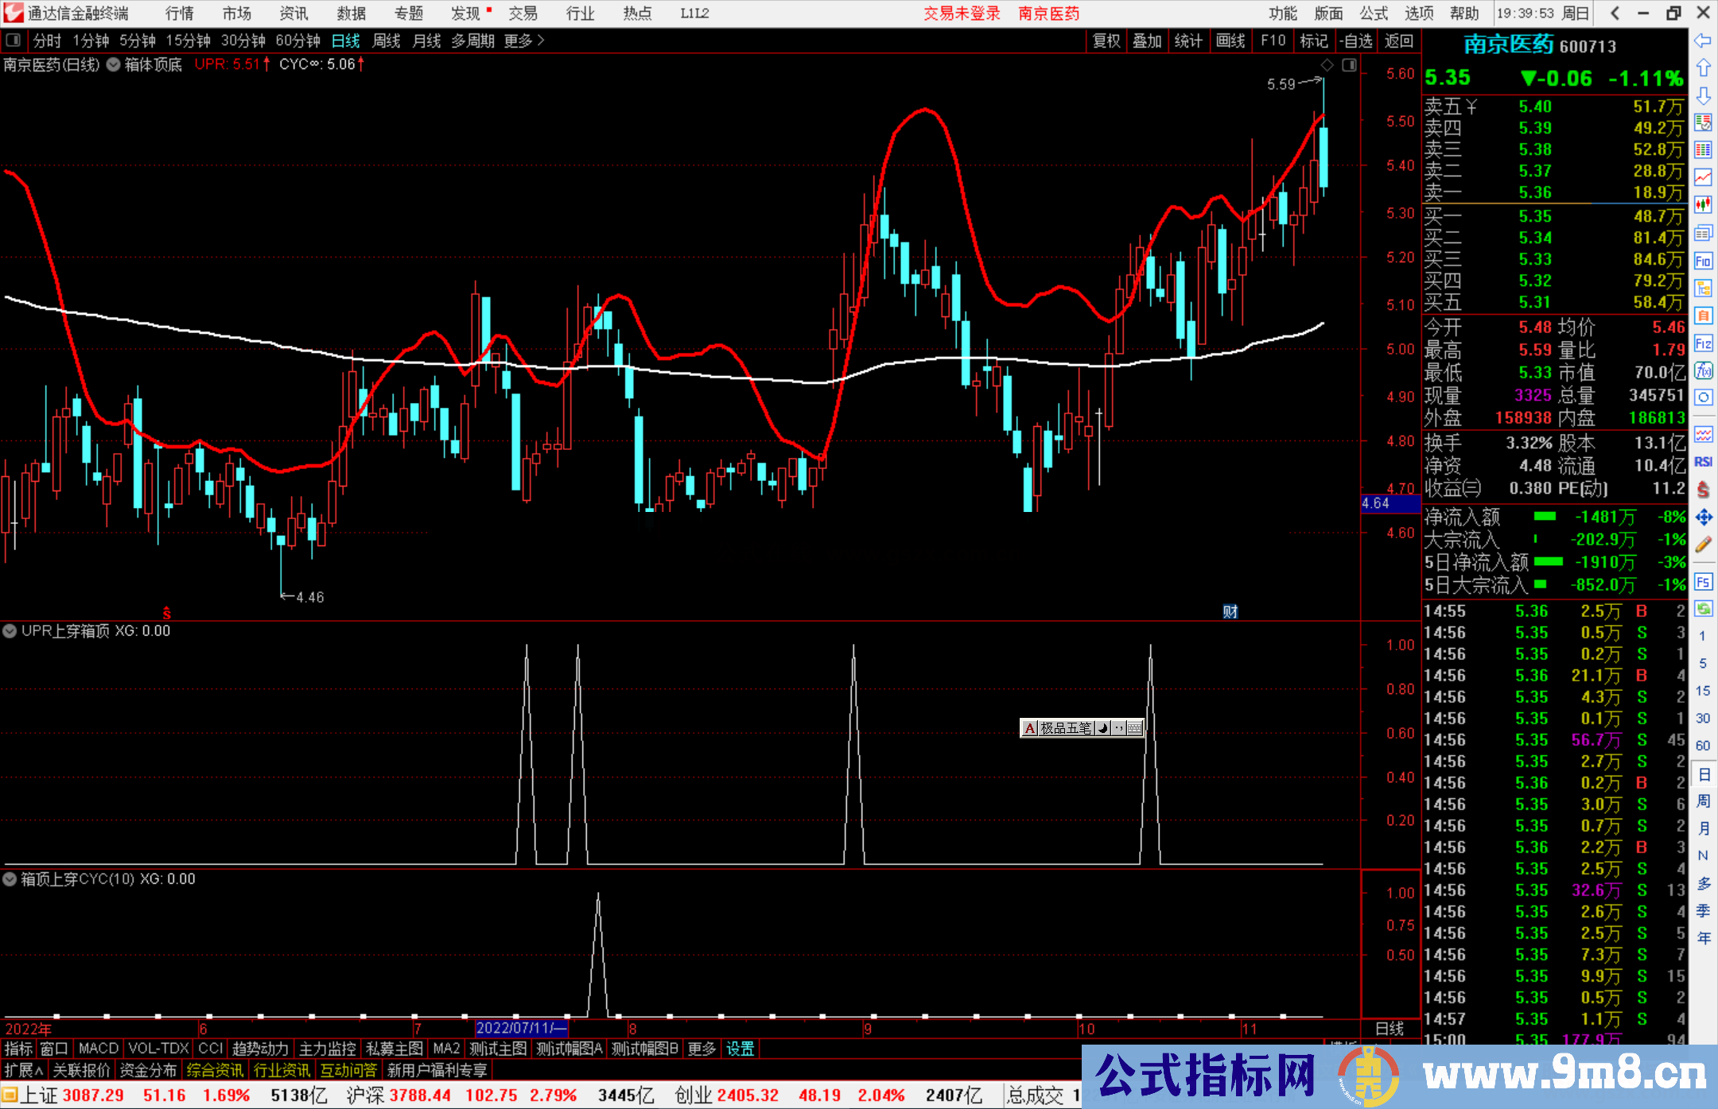Open the 卖五 order book dropdown arrow
Screen dimensions: 1718x1109
[1471, 107]
